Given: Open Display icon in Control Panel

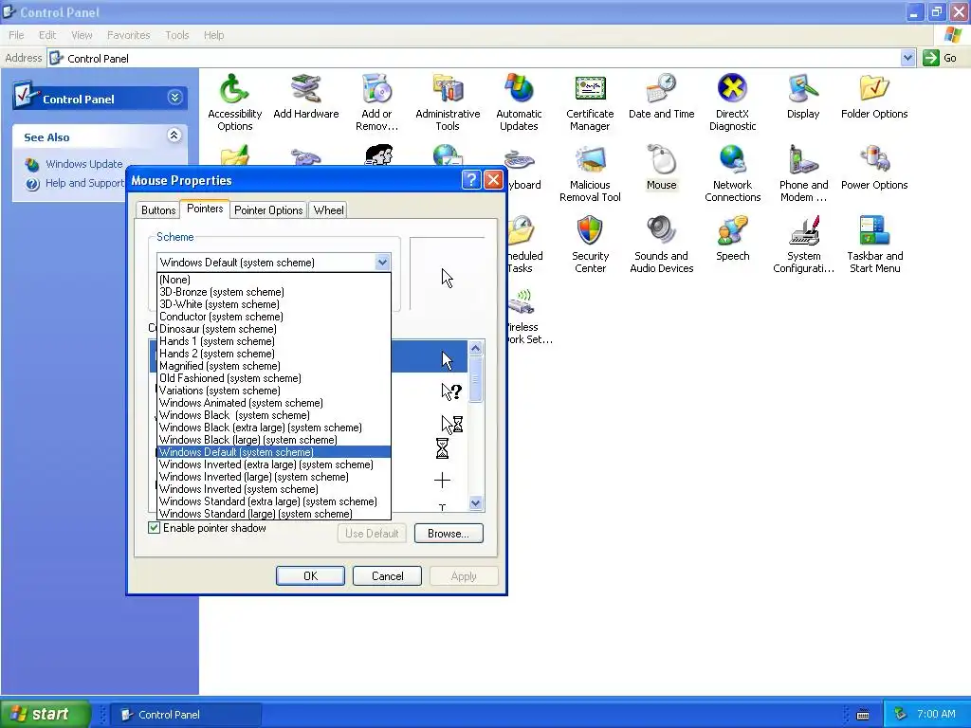Looking at the screenshot, I should point(803,97).
